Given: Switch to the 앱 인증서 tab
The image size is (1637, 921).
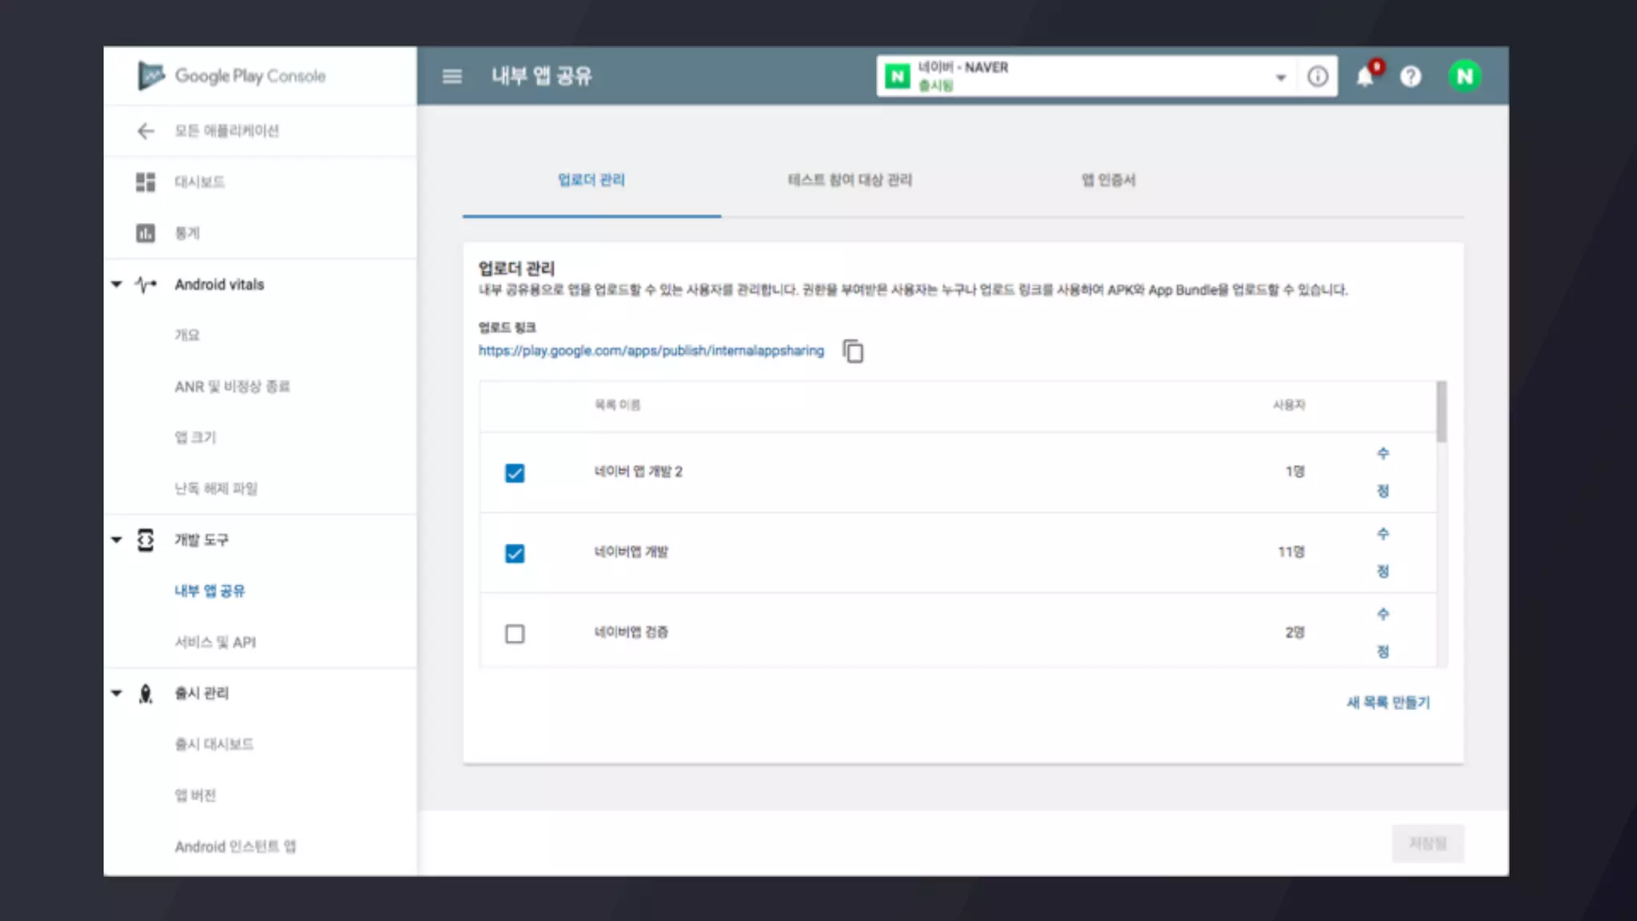Looking at the screenshot, I should 1108,181.
